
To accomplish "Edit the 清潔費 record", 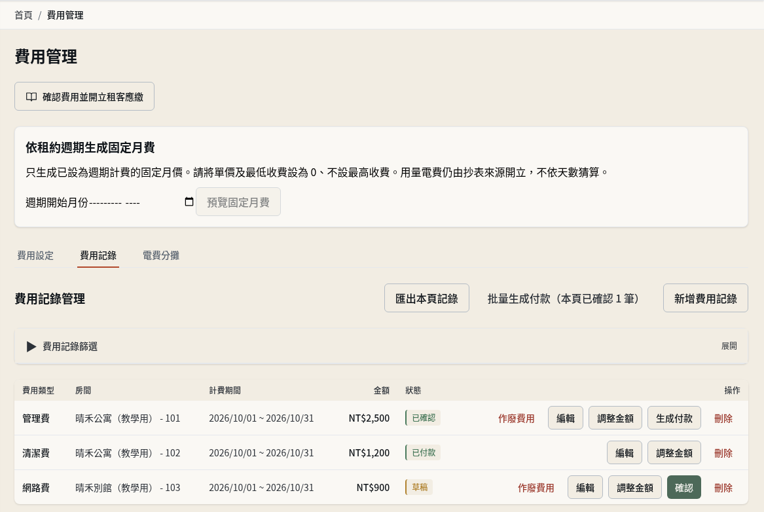I will (625, 452).
